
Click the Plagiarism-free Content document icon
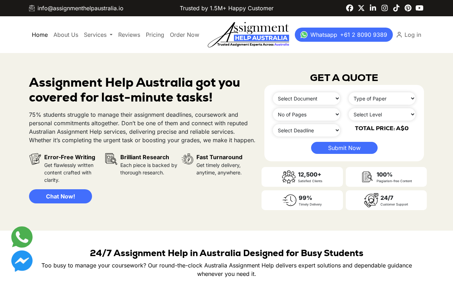tap(367, 177)
